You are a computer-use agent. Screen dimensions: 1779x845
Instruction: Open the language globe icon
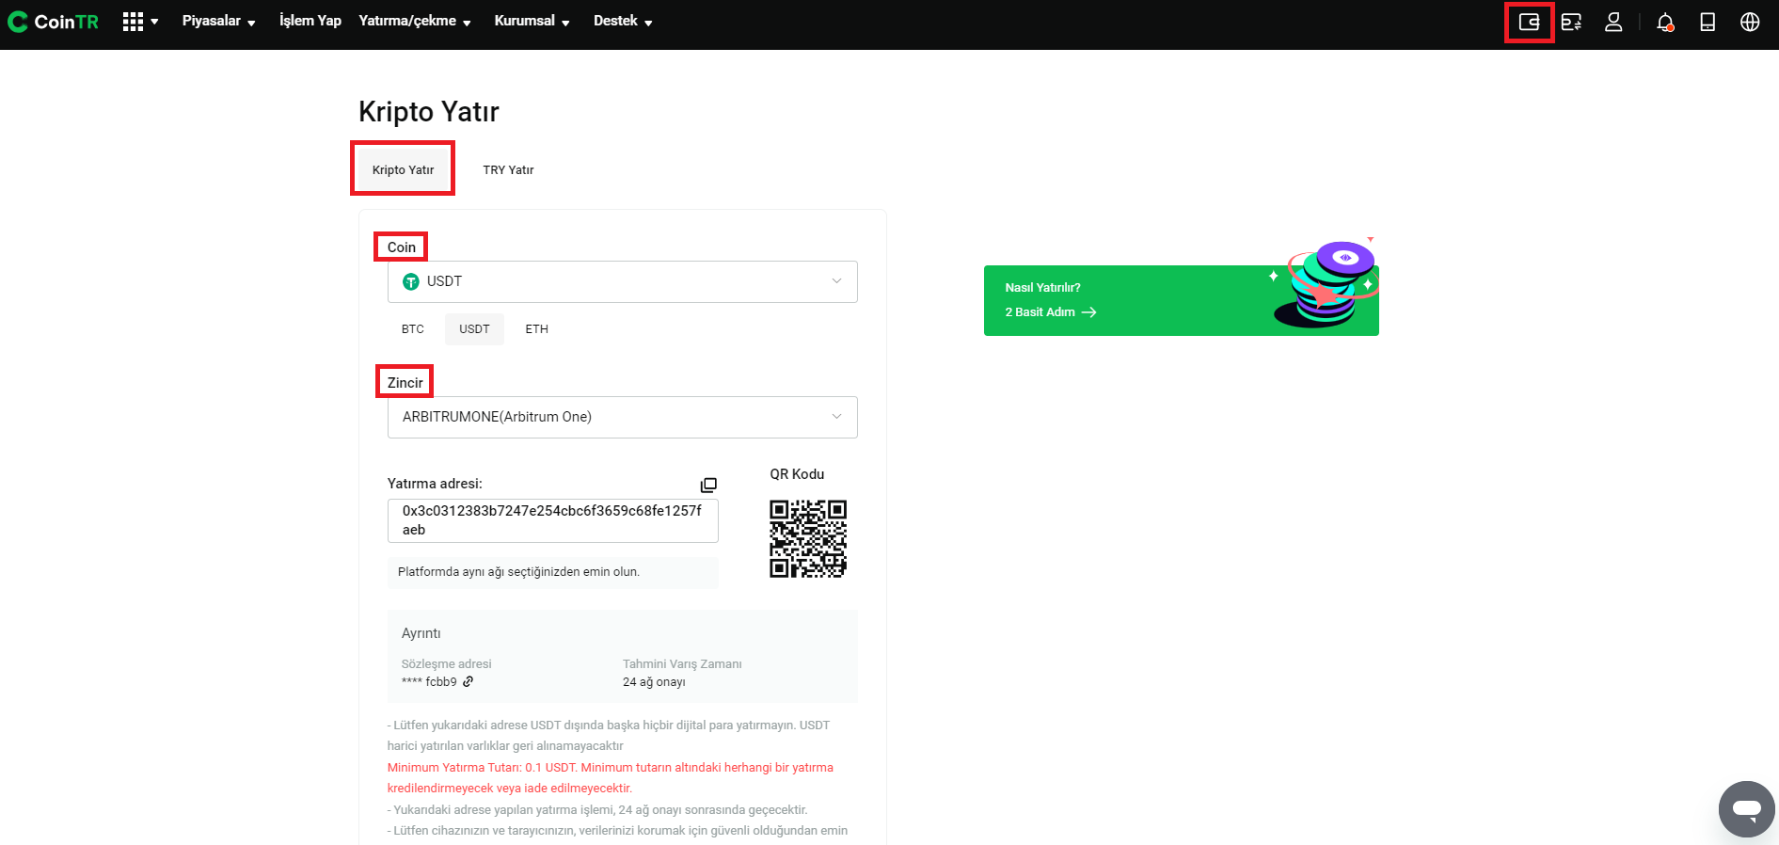click(x=1750, y=22)
